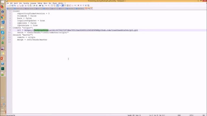Click the "logallrefupdates = true" line
The height and width of the screenshot is (116, 207).
click(x=31, y=21)
